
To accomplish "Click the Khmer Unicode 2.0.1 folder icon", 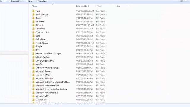I will pos(33,61).
